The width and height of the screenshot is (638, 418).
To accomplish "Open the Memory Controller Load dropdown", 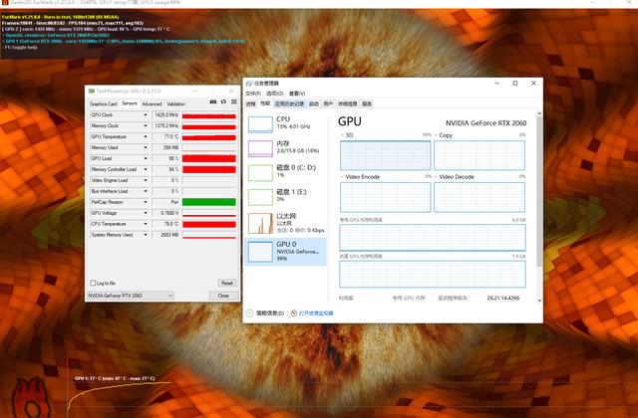I will click(x=146, y=169).
